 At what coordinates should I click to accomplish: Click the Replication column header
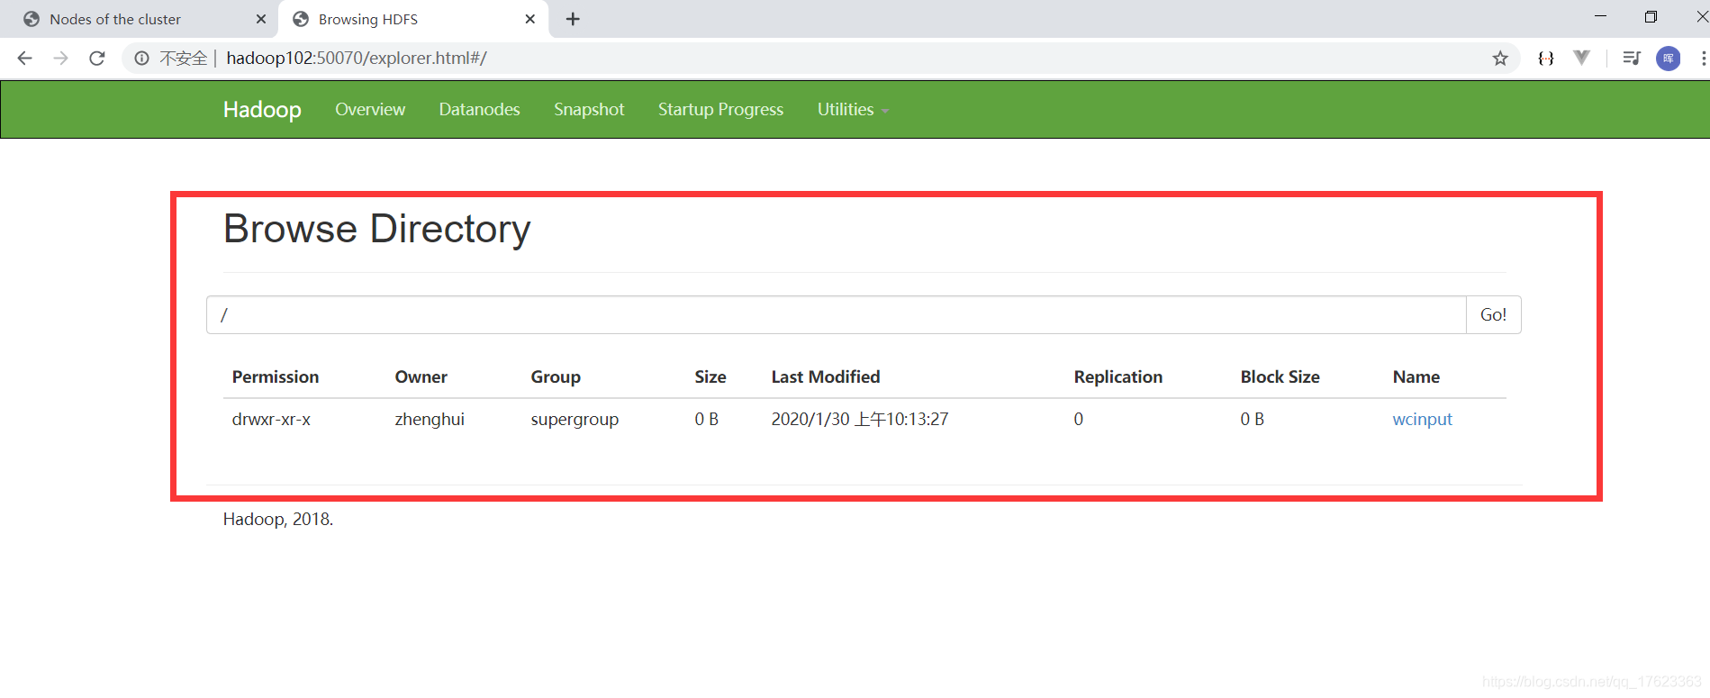[1118, 377]
